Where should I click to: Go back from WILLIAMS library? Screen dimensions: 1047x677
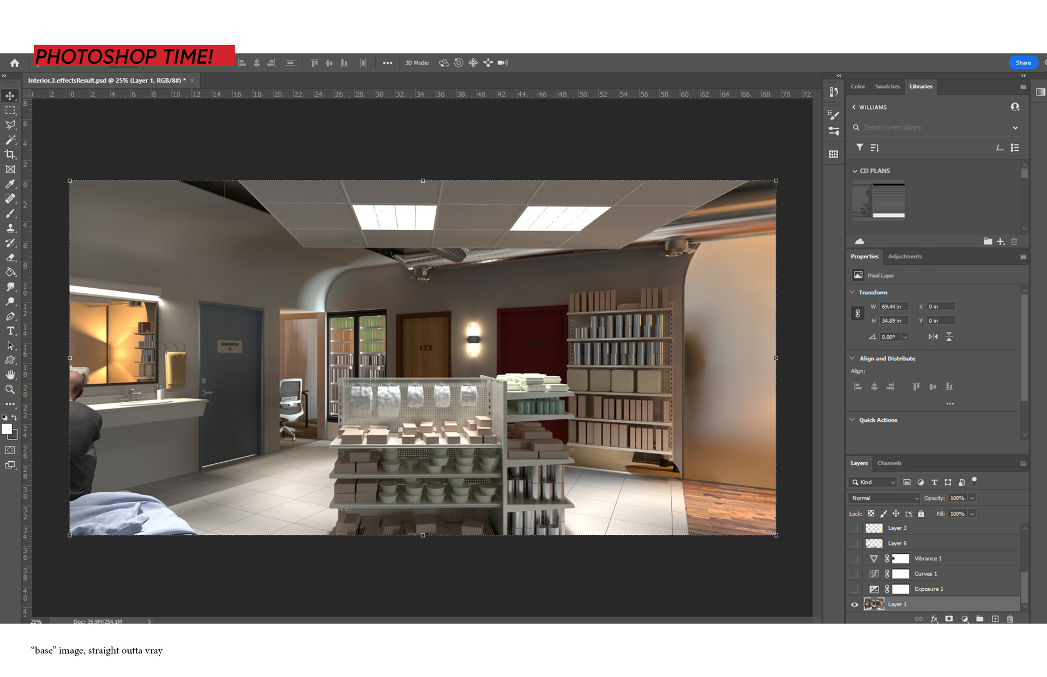point(854,107)
